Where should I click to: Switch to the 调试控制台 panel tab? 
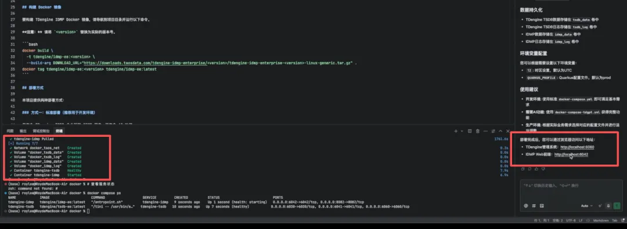pyautogui.click(x=41, y=130)
